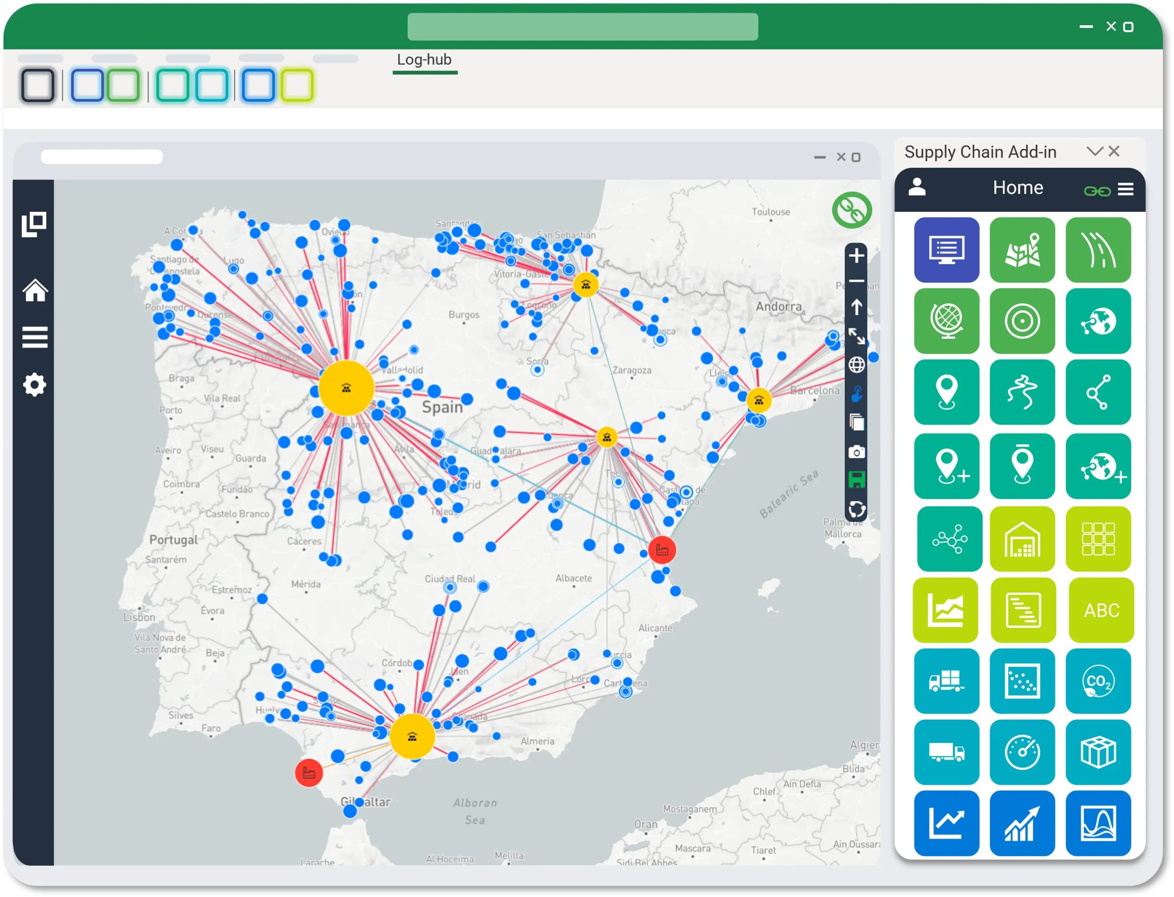Click the CO2 emissions icon
Screen dimensions: 1174x897
click(x=1098, y=681)
